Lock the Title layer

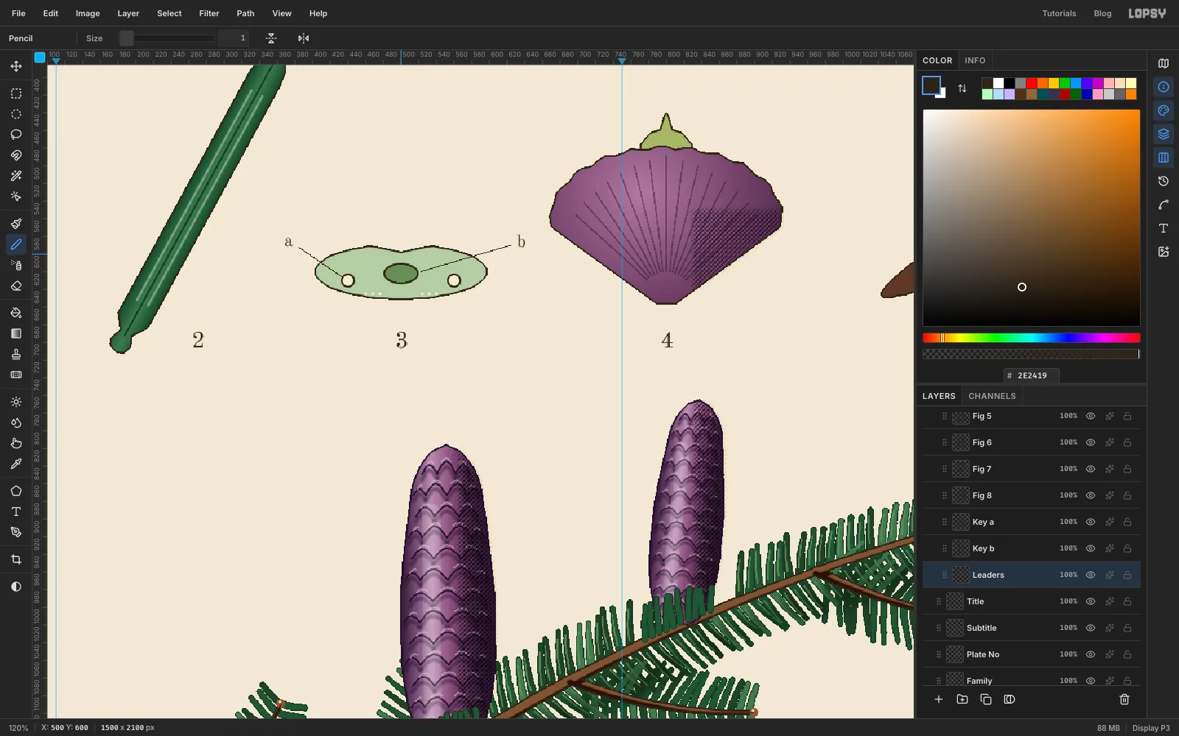click(x=1127, y=601)
